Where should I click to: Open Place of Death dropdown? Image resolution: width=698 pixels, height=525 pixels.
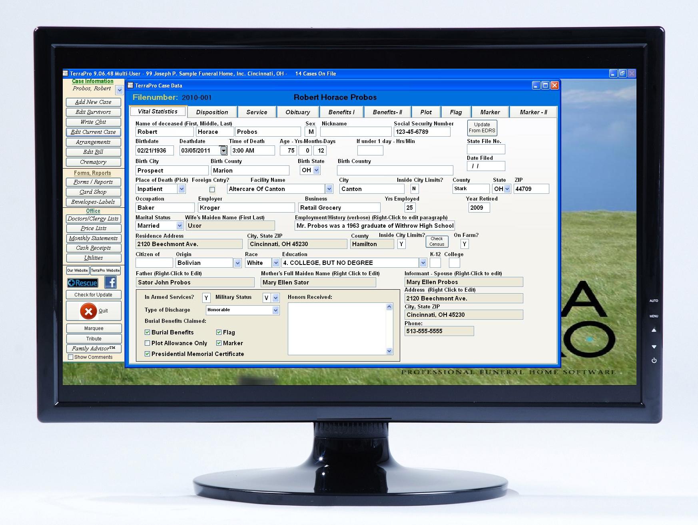[181, 189]
